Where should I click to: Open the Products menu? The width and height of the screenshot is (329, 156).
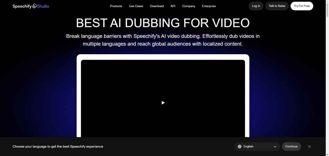point(116,6)
